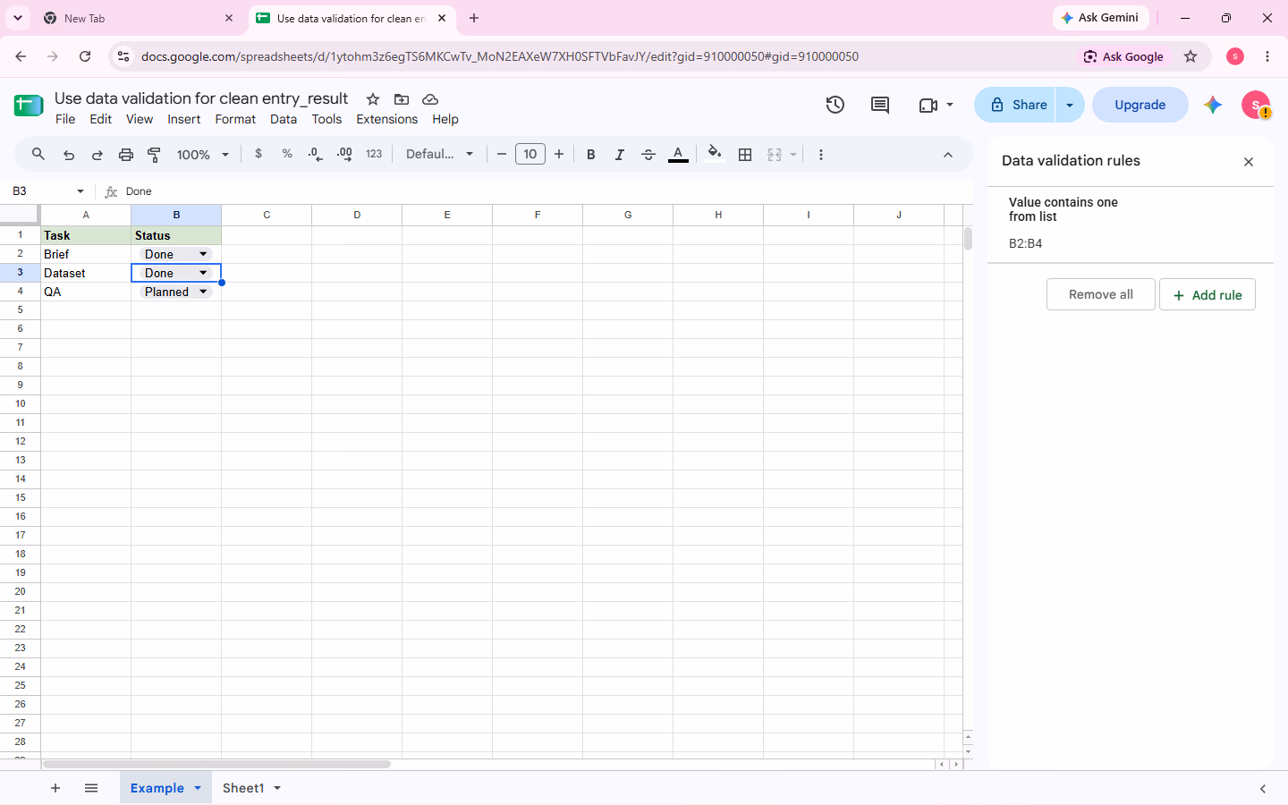
Task: Click the Upgrade button
Action: point(1140,105)
